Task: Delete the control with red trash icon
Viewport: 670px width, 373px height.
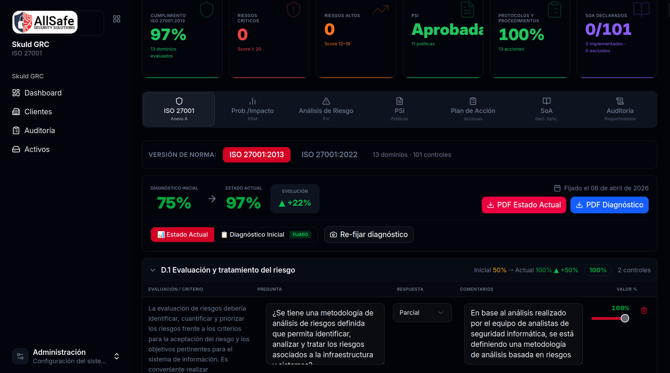Action: click(644, 310)
